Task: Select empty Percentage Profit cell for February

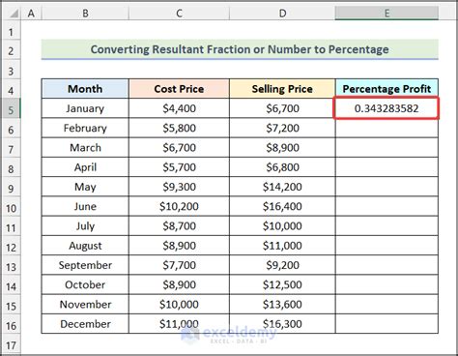Action: (x=386, y=128)
